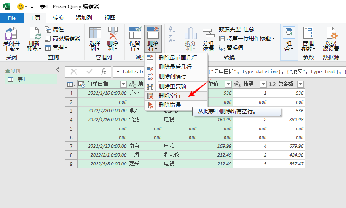Select the 表1 query in the Queries pane
Image resolution: width=346 pixels, height=208 pixels.
(31, 80)
